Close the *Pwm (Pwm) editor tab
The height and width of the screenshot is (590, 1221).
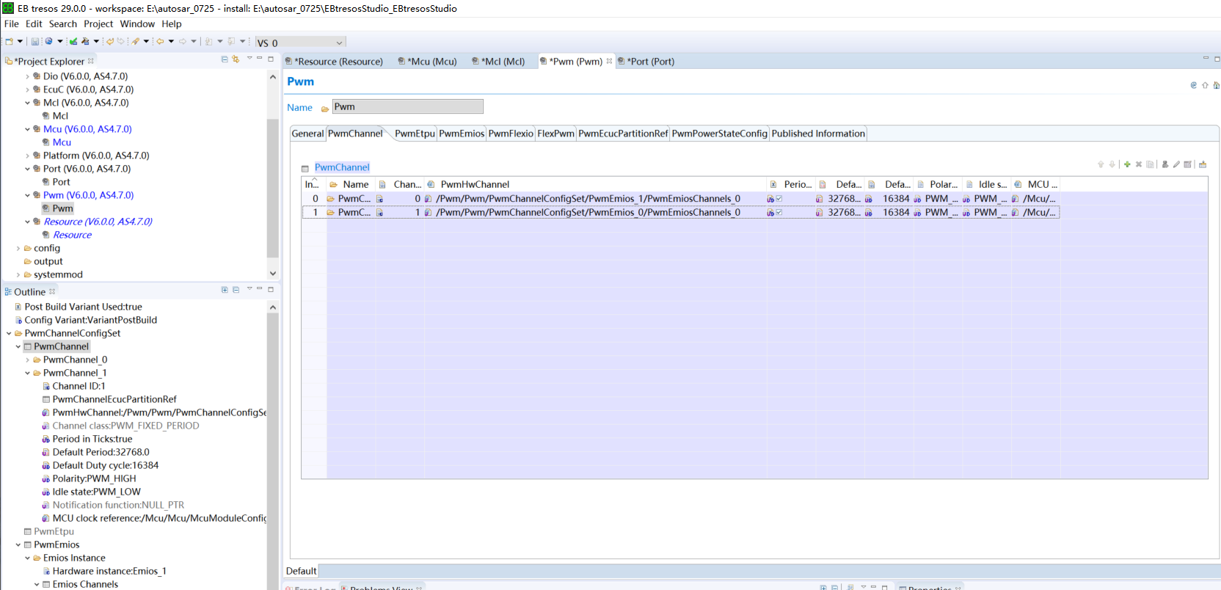(x=609, y=62)
